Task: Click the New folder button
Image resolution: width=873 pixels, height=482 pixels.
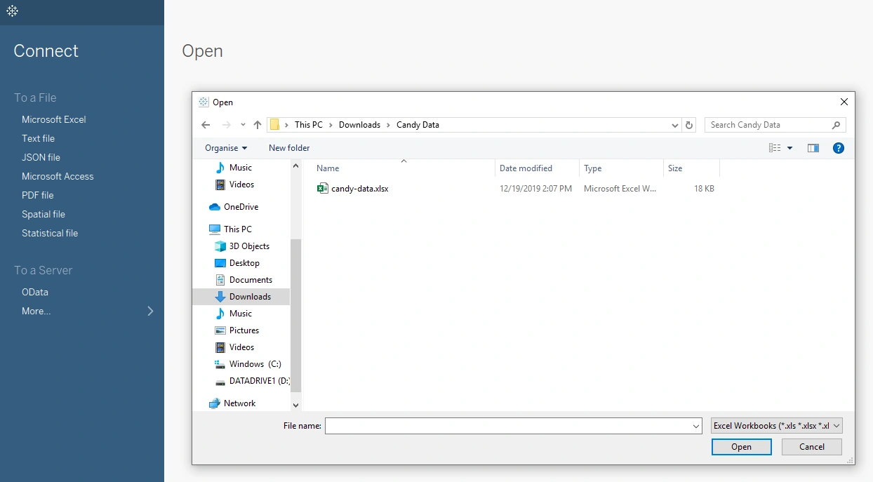Action: (289, 148)
